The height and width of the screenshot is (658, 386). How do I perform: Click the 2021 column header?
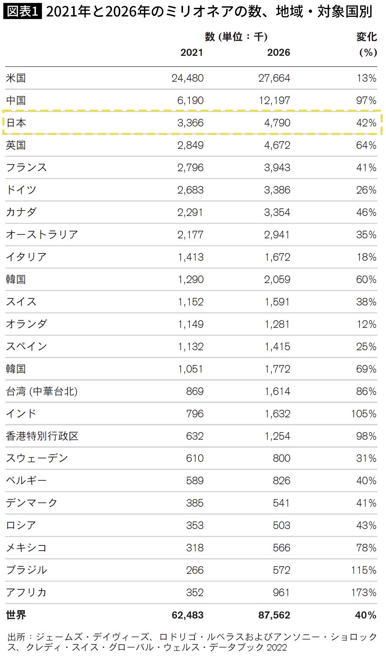coord(192,53)
